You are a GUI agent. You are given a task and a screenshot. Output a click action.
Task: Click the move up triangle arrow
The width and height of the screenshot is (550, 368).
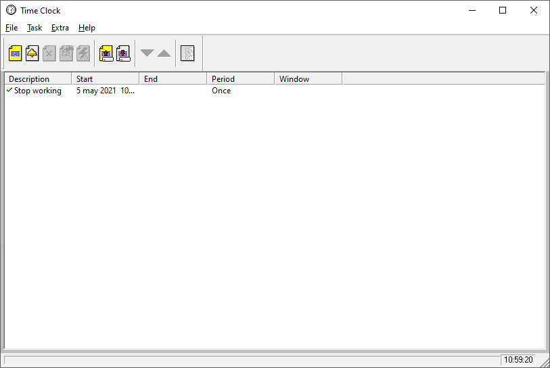click(x=164, y=53)
